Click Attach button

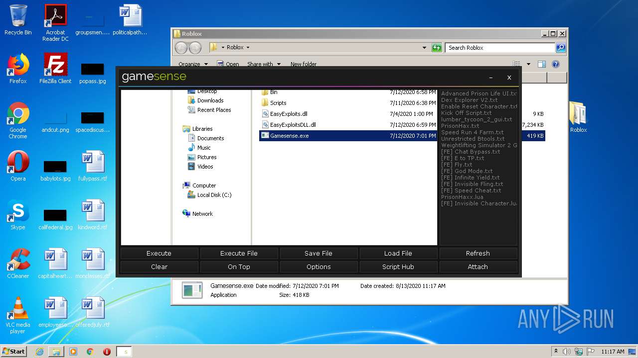click(478, 267)
